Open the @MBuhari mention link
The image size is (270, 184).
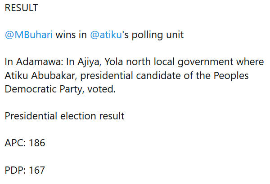[29, 35]
